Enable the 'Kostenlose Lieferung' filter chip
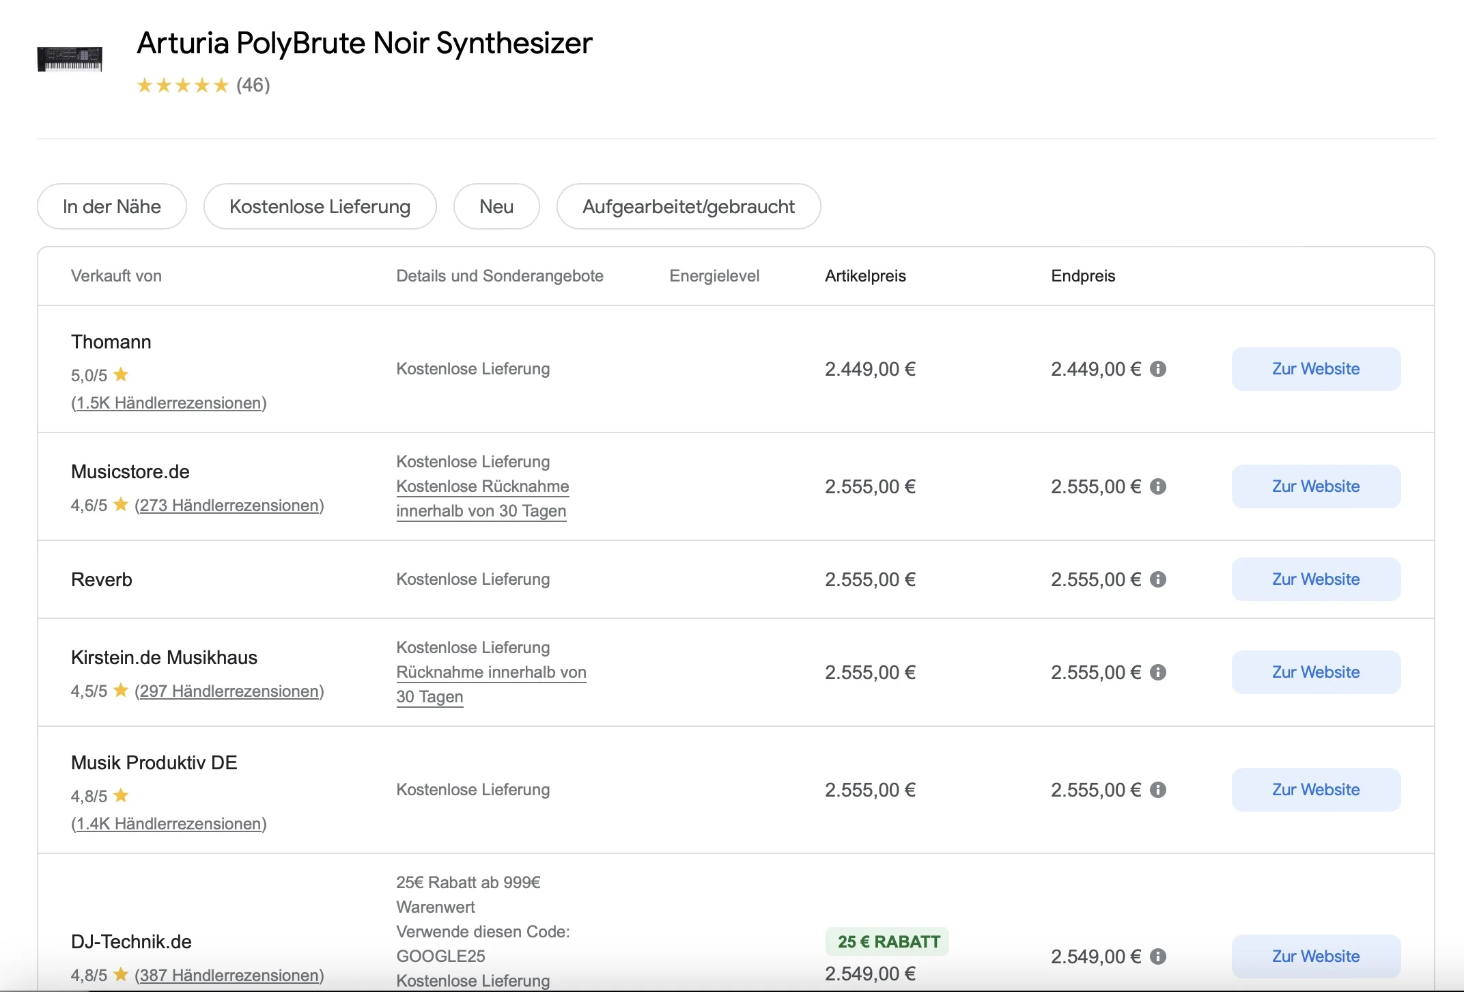This screenshot has width=1464, height=992. click(x=320, y=206)
